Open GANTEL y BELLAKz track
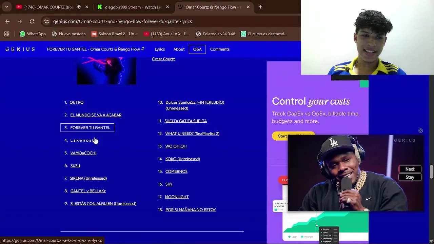Viewport: 434px width, 244px height. 88,191
